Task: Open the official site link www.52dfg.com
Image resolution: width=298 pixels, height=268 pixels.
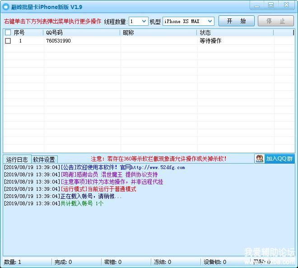Action: (x=158, y=168)
